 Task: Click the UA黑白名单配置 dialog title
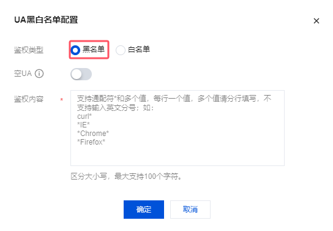46,20
